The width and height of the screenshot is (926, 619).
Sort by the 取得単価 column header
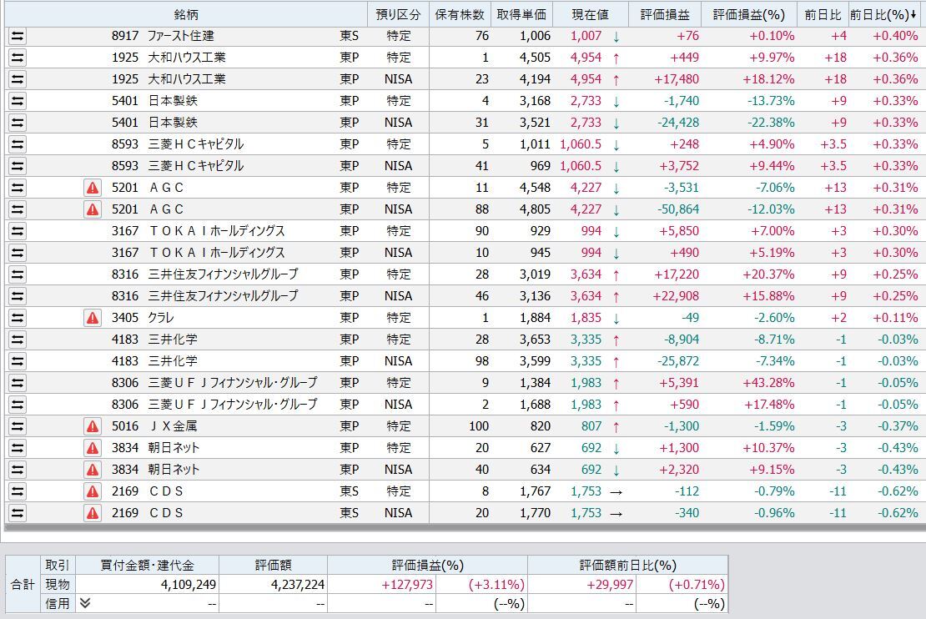tap(521, 15)
